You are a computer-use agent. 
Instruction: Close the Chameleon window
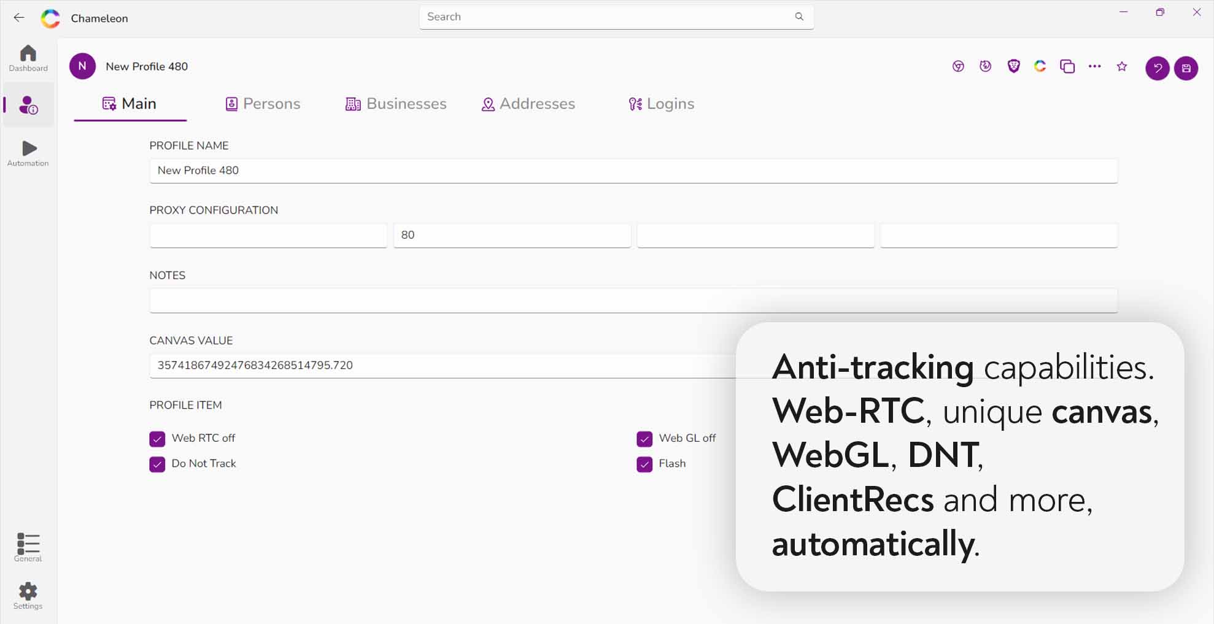click(1197, 12)
